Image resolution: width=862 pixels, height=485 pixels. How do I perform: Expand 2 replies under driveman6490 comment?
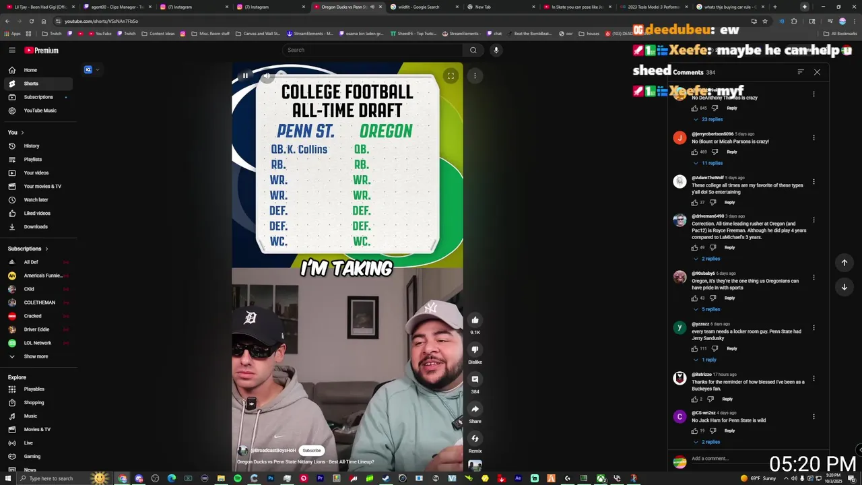click(706, 259)
